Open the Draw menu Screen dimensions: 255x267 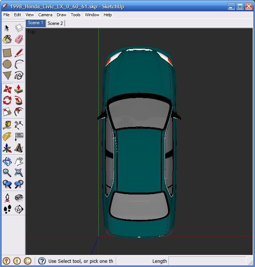tap(61, 15)
